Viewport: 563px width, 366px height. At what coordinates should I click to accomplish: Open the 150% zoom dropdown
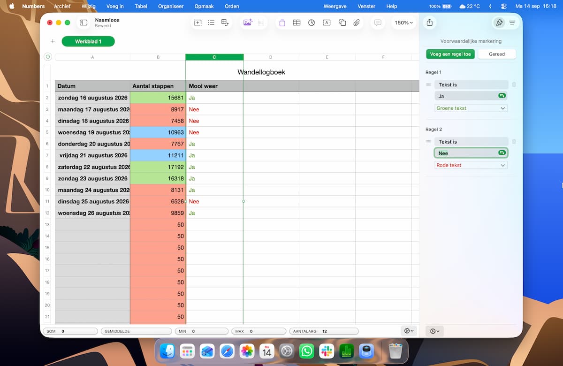(404, 23)
